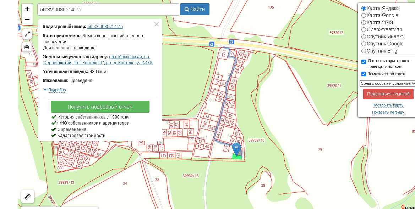This screenshot has height=209, width=415.
Task: Select Карта Google map layer
Action: (364, 16)
